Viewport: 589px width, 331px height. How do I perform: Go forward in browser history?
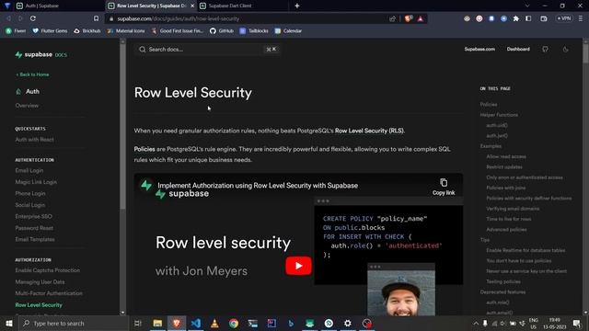[20, 18]
